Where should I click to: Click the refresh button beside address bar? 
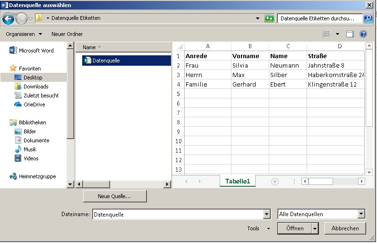269,18
